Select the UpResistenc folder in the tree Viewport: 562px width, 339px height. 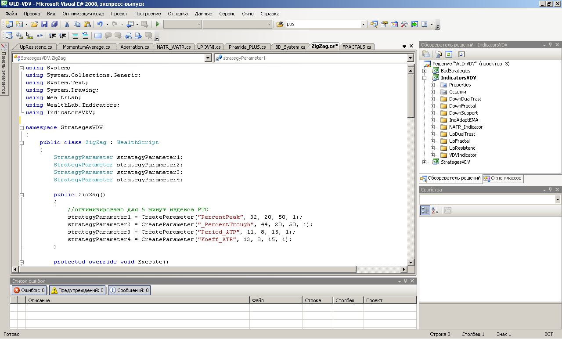(x=462, y=148)
